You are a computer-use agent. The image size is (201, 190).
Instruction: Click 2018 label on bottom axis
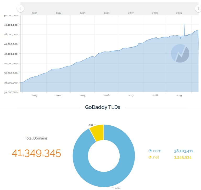click(x=155, y=96)
